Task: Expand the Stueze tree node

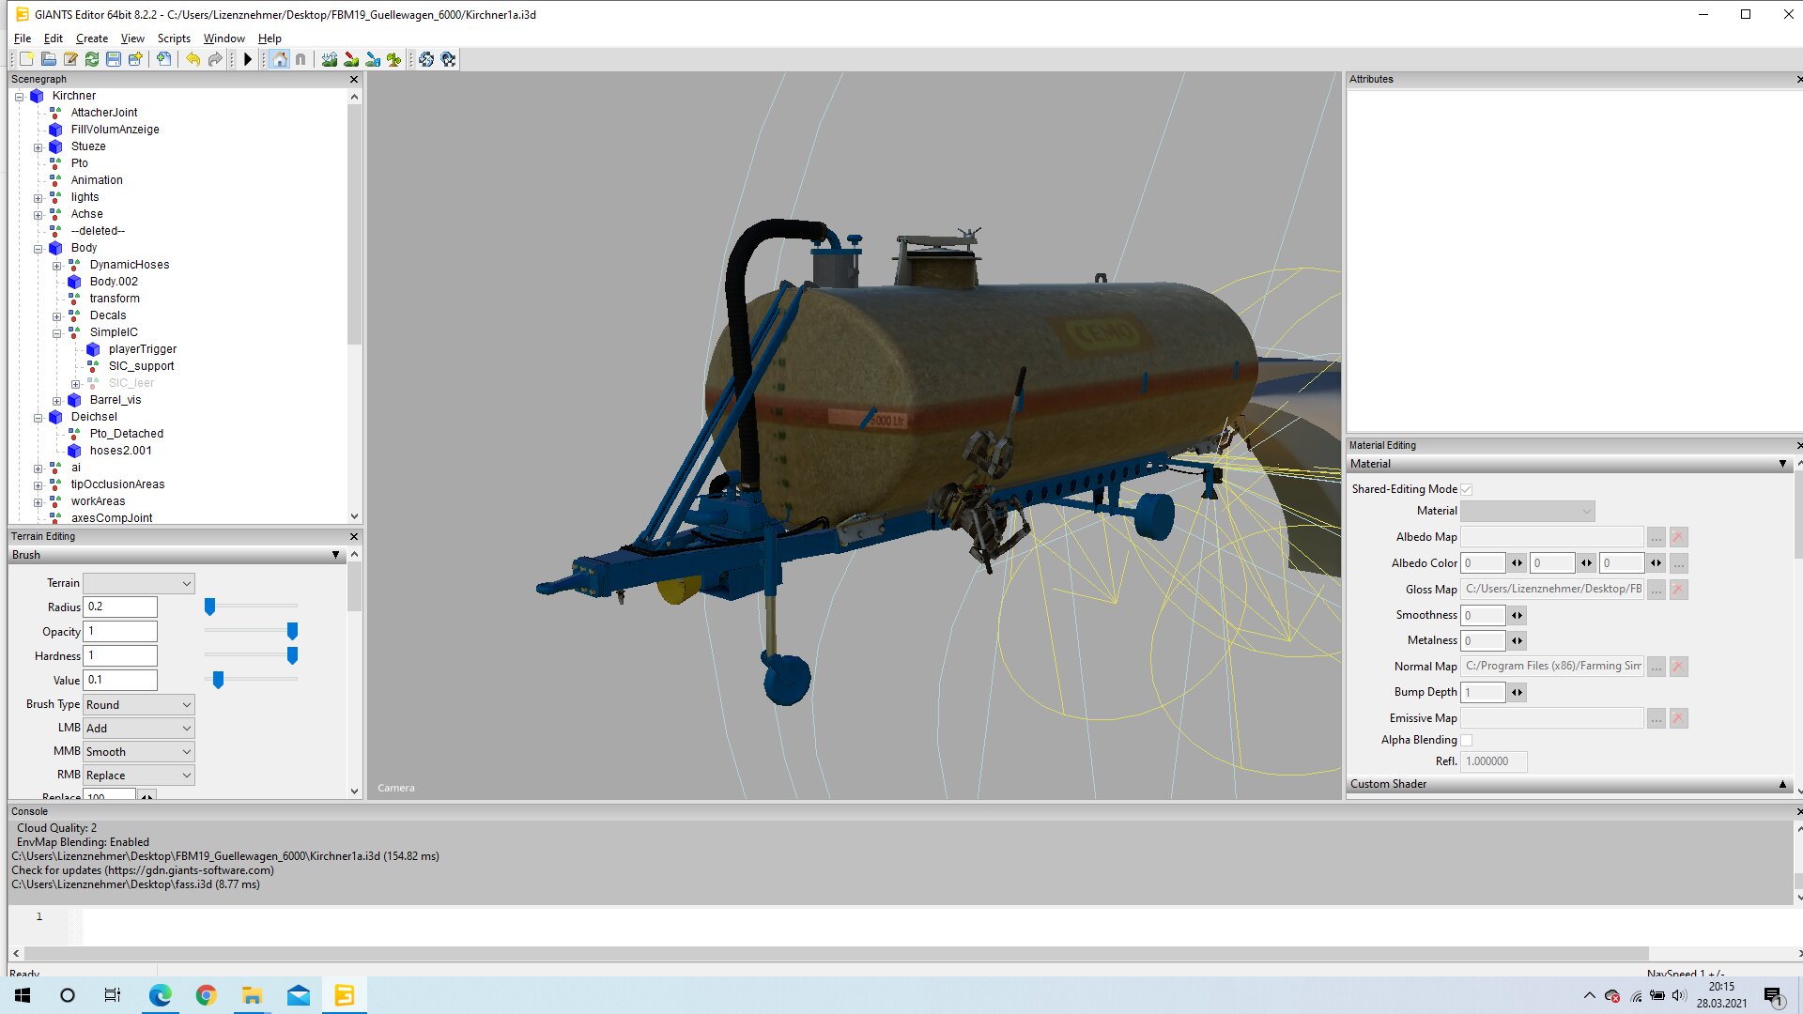Action: 38,147
